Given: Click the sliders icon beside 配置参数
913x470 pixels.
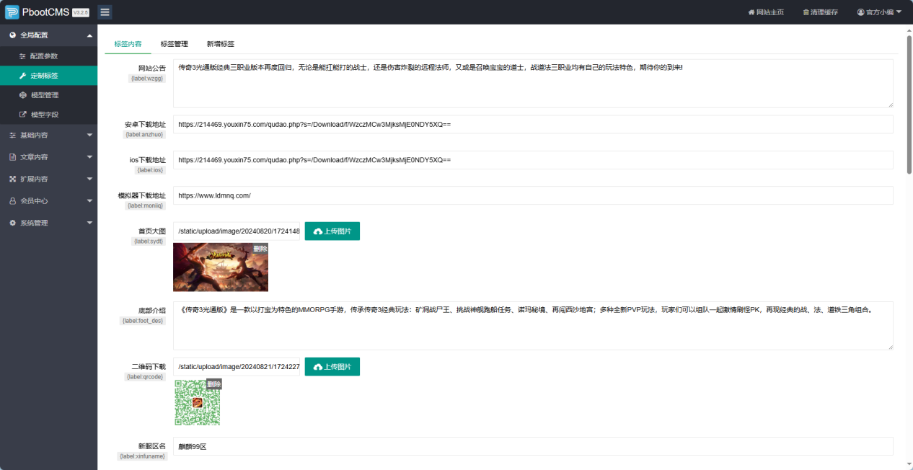Looking at the screenshot, I should (x=23, y=56).
